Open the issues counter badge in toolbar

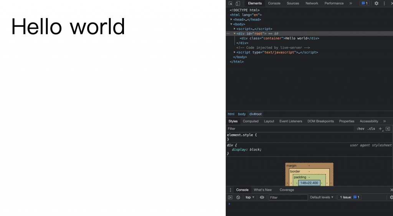(365, 3)
